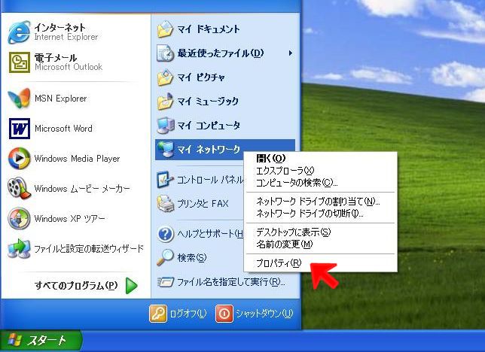Open the Internet Explorer icon
The width and height of the screenshot is (485, 352).
click(x=19, y=32)
